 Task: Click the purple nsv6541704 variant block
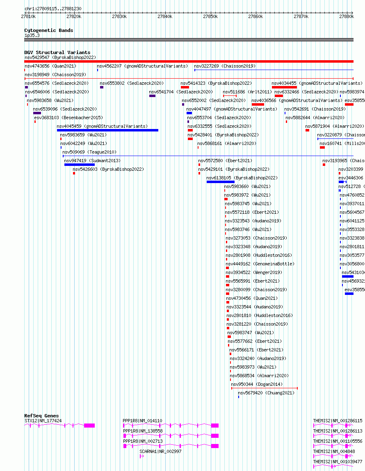tap(152, 96)
